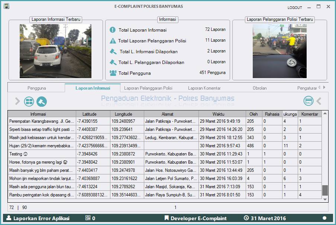Open the Laporan Pelanggaran Polisi tab
336x225 pixels.
[148, 88]
